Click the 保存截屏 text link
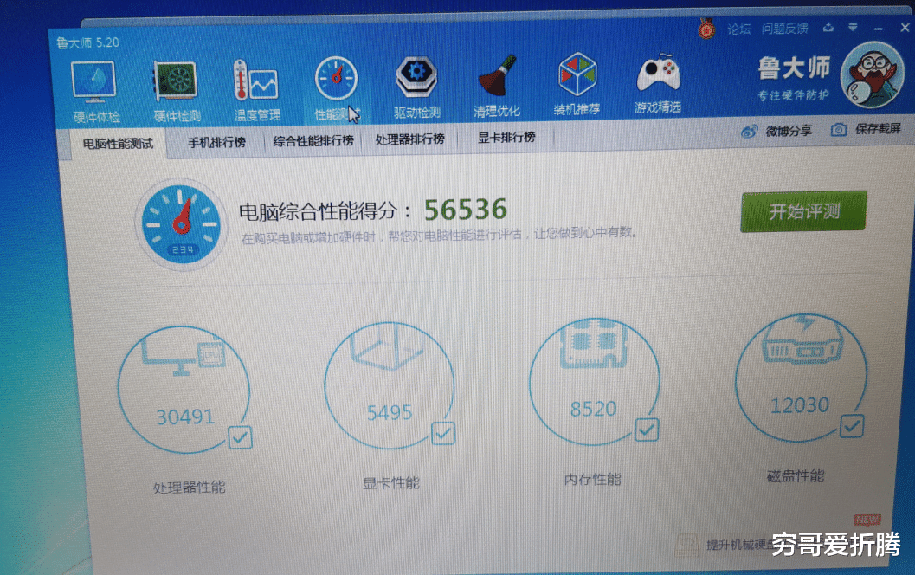The height and width of the screenshot is (575, 915). (879, 128)
